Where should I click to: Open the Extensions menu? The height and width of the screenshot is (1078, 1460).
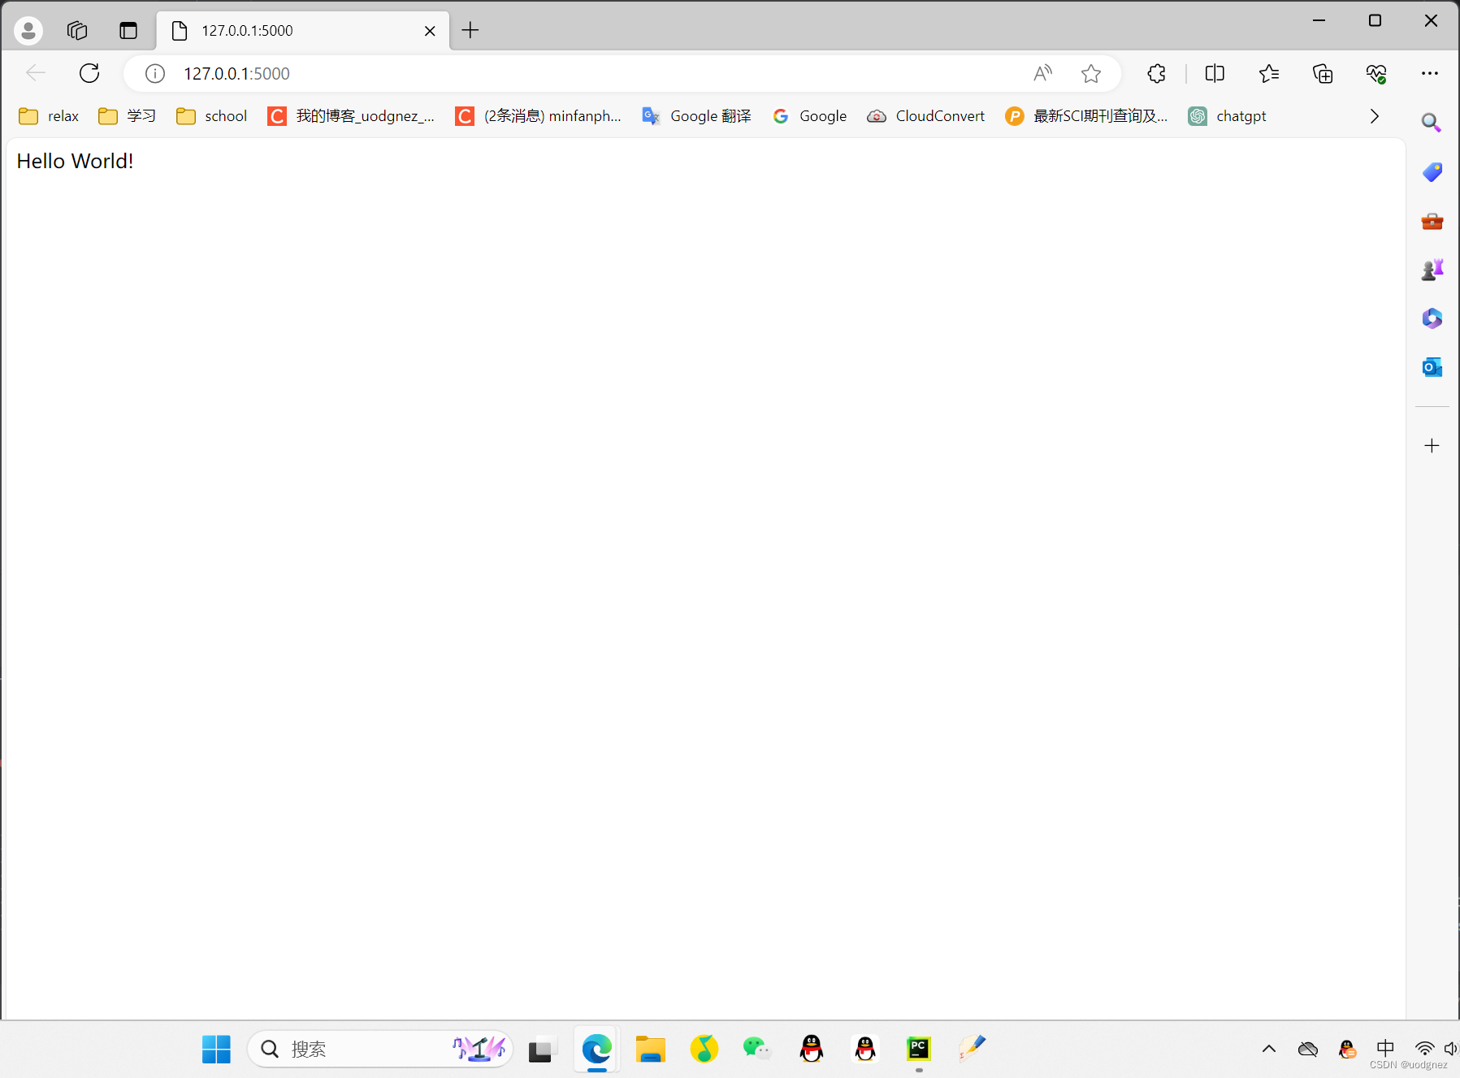coord(1157,73)
